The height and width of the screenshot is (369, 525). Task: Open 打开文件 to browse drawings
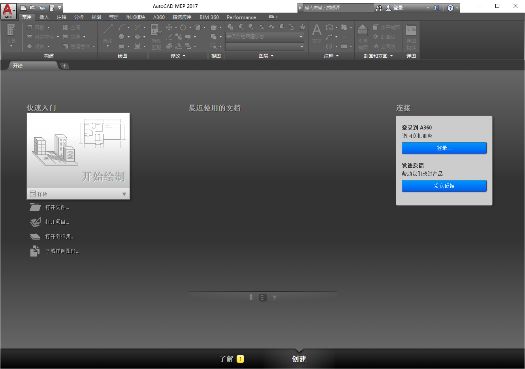coord(57,207)
